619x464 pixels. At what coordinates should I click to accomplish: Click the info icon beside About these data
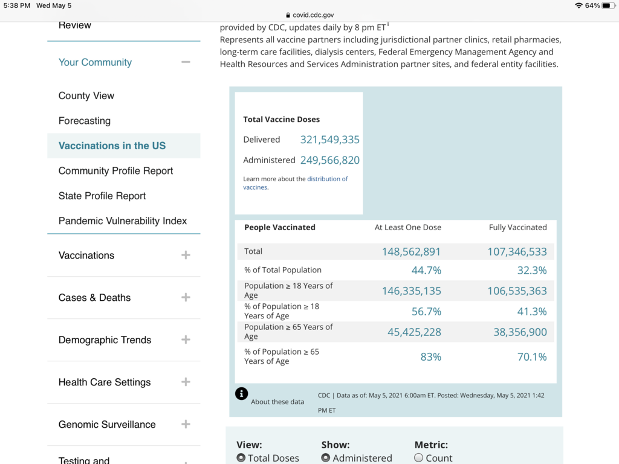click(241, 394)
